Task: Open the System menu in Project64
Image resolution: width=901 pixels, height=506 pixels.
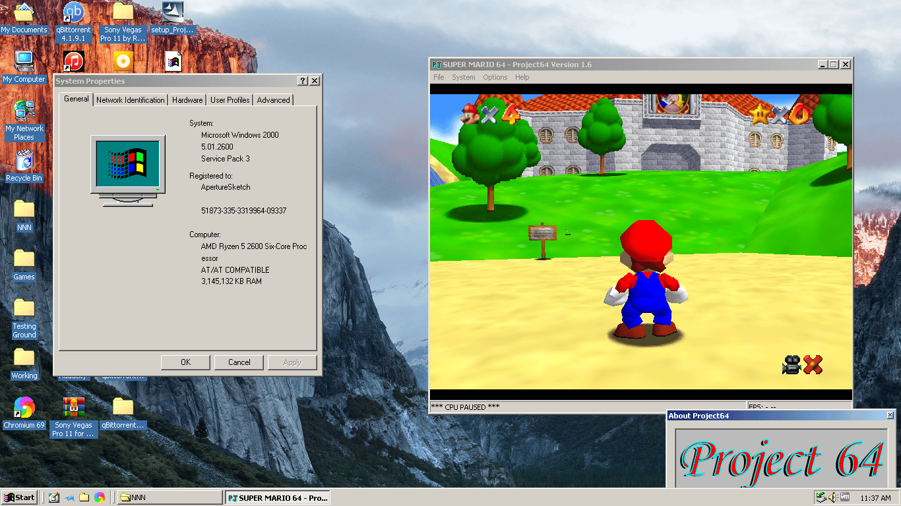Action: (463, 77)
